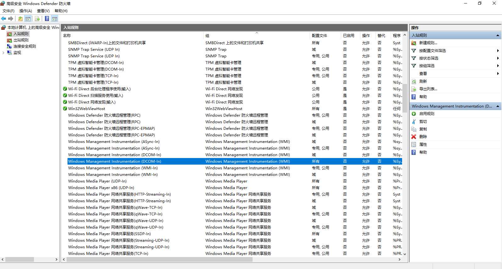Open the 帮助(H) menu
The width and height of the screenshot is (502, 269).
(61, 11)
